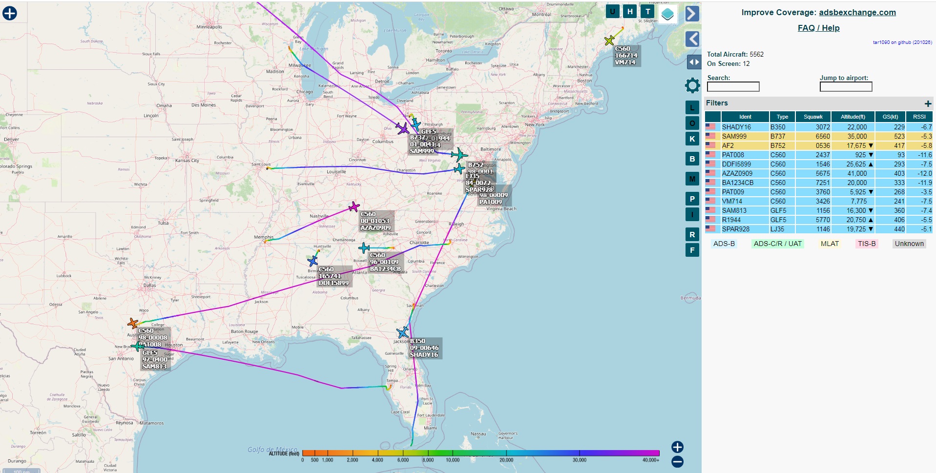Open the map layers selector icon

[667, 14]
